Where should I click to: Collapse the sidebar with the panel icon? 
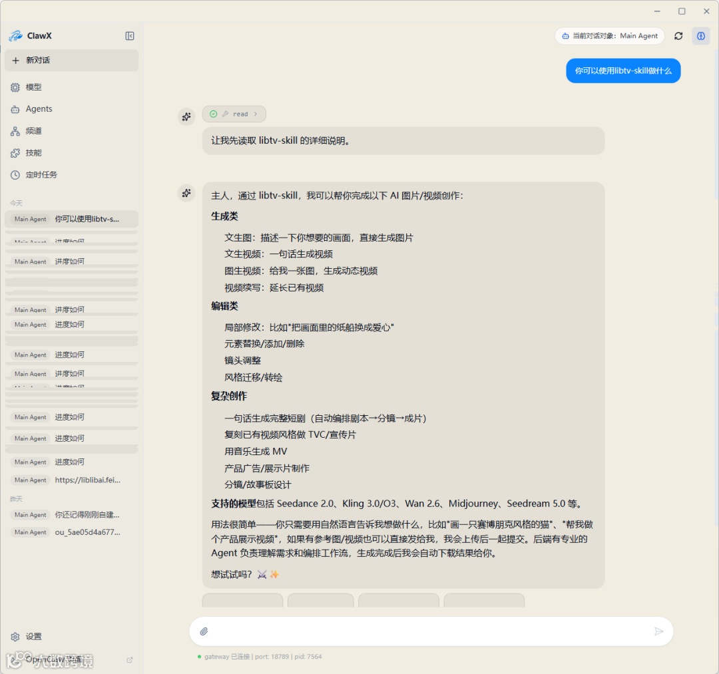click(130, 36)
